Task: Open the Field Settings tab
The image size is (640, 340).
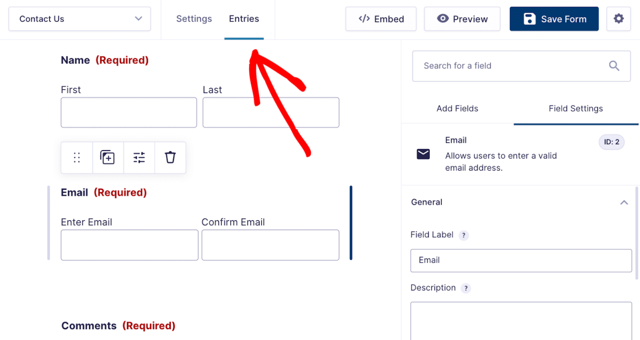Action: click(576, 108)
